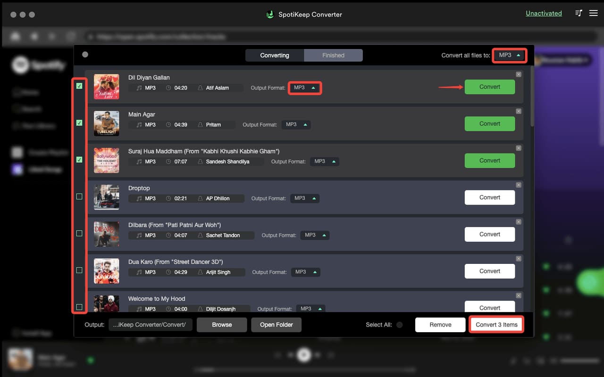This screenshot has width=604, height=377.
Task: Open the 'Convert all files to' MP3 dropdown
Action: (x=509, y=55)
